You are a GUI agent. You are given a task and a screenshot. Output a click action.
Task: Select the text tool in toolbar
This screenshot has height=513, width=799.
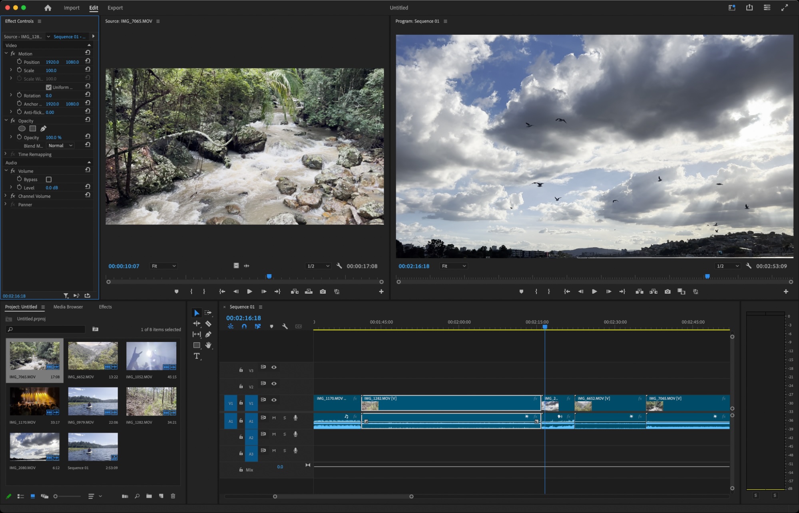point(197,355)
